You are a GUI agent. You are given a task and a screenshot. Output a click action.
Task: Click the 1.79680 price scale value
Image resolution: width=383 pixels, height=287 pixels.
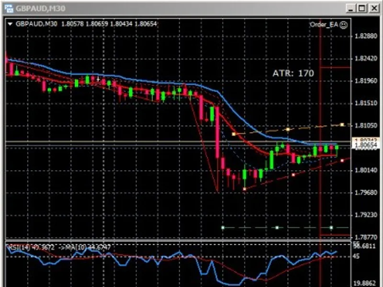(x=366, y=193)
